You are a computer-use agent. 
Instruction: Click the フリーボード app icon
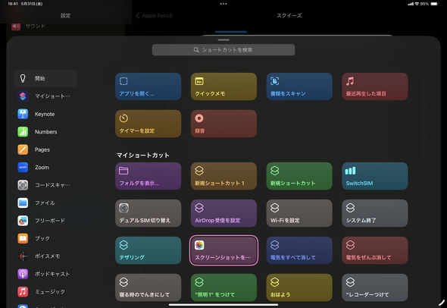[23, 221]
